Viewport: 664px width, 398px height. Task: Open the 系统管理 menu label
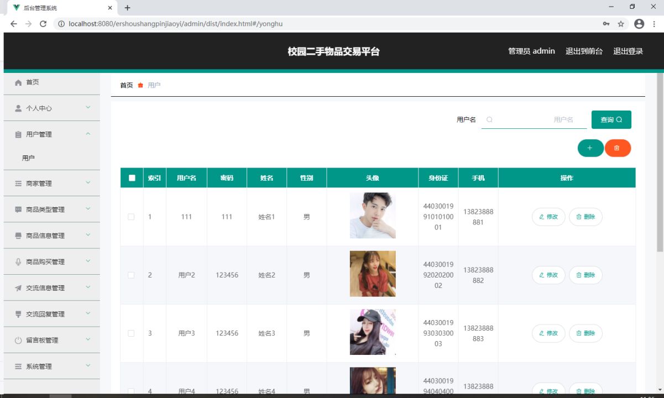[39, 366]
